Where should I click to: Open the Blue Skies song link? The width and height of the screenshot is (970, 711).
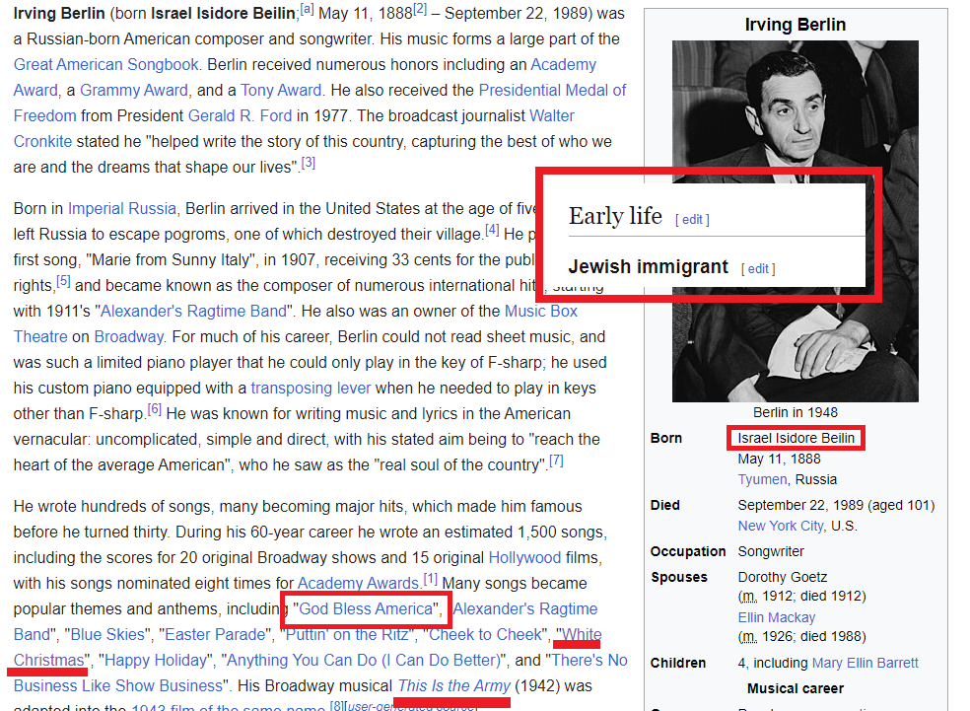coord(107,634)
